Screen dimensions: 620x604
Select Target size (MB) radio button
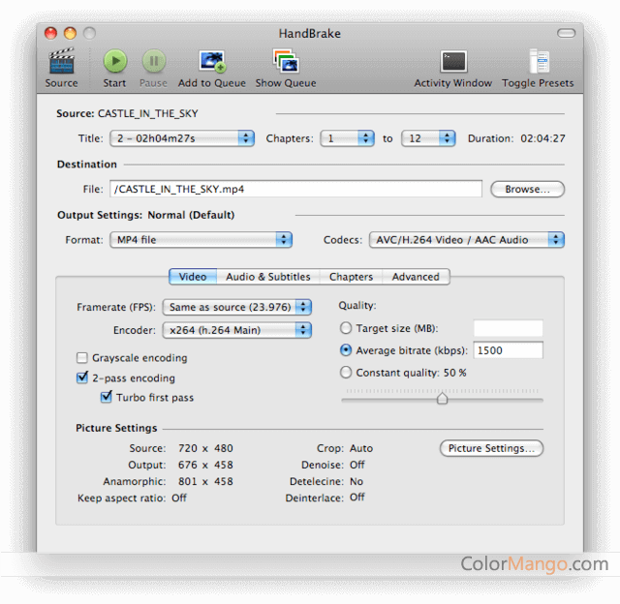click(346, 328)
